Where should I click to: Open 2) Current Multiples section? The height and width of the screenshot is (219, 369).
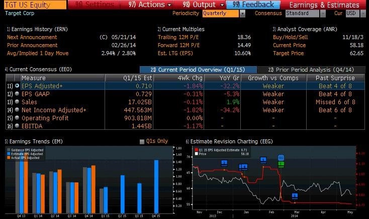tap(181, 29)
